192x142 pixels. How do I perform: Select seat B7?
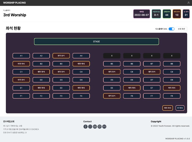click(152, 64)
